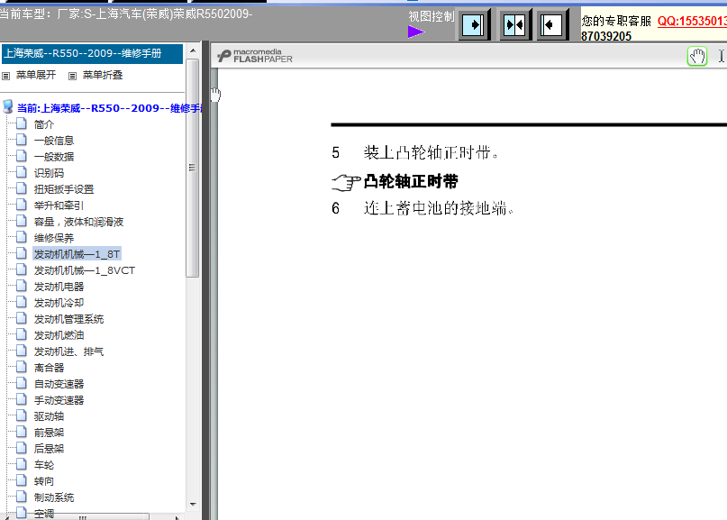Viewport: 727px width, 520px height.
Task: Open the 发动机燃油 chapter
Action: coord(59,335)
